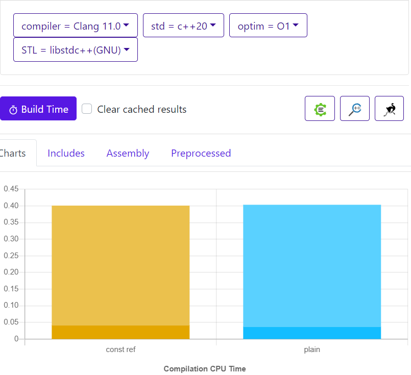411x375 pixels.
Task: Click the light yellow const ref bar
Action: (120, 265)
